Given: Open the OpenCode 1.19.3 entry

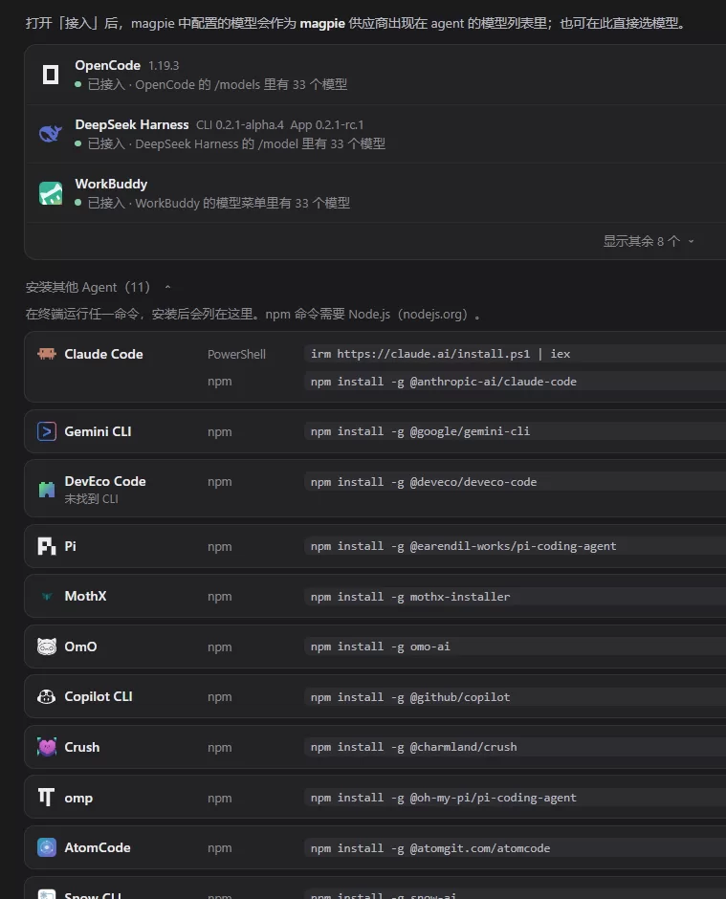Looking at the screenshot, I should 375,75.
